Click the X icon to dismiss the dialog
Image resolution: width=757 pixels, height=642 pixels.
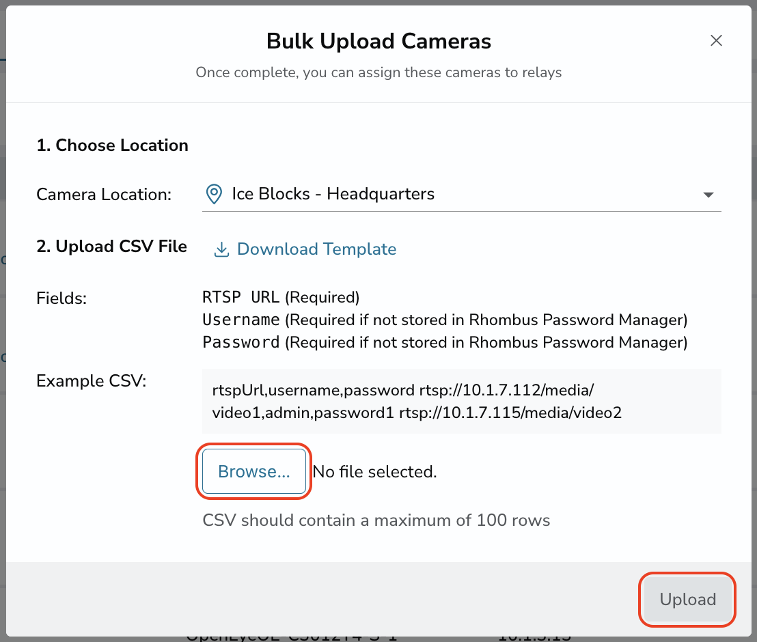pos(716,40)
